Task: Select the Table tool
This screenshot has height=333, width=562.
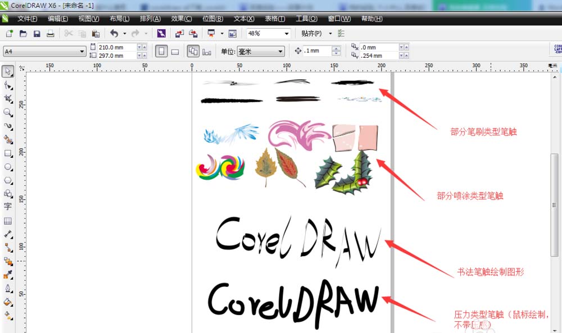Action: pyautogui.click(x=7, y=221)
